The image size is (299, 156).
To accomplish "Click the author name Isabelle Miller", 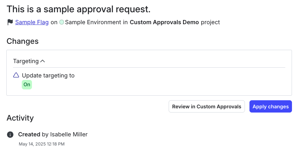I will [69, 134].
